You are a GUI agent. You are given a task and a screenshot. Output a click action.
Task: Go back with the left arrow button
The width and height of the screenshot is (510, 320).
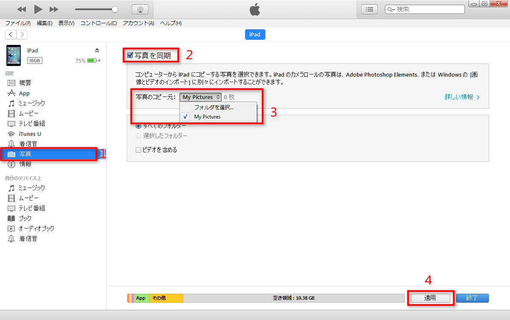(x=11, y=35)
